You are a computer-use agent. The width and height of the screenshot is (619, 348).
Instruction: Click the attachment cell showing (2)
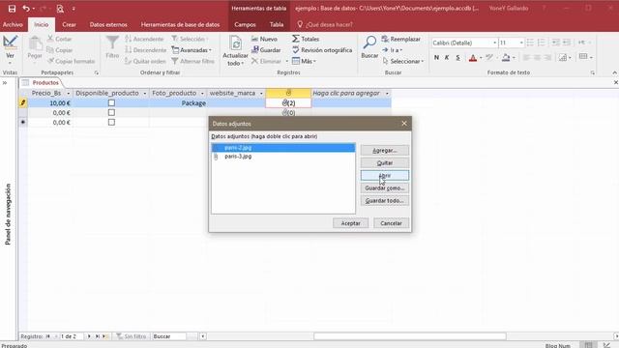[x=288, y=103]
